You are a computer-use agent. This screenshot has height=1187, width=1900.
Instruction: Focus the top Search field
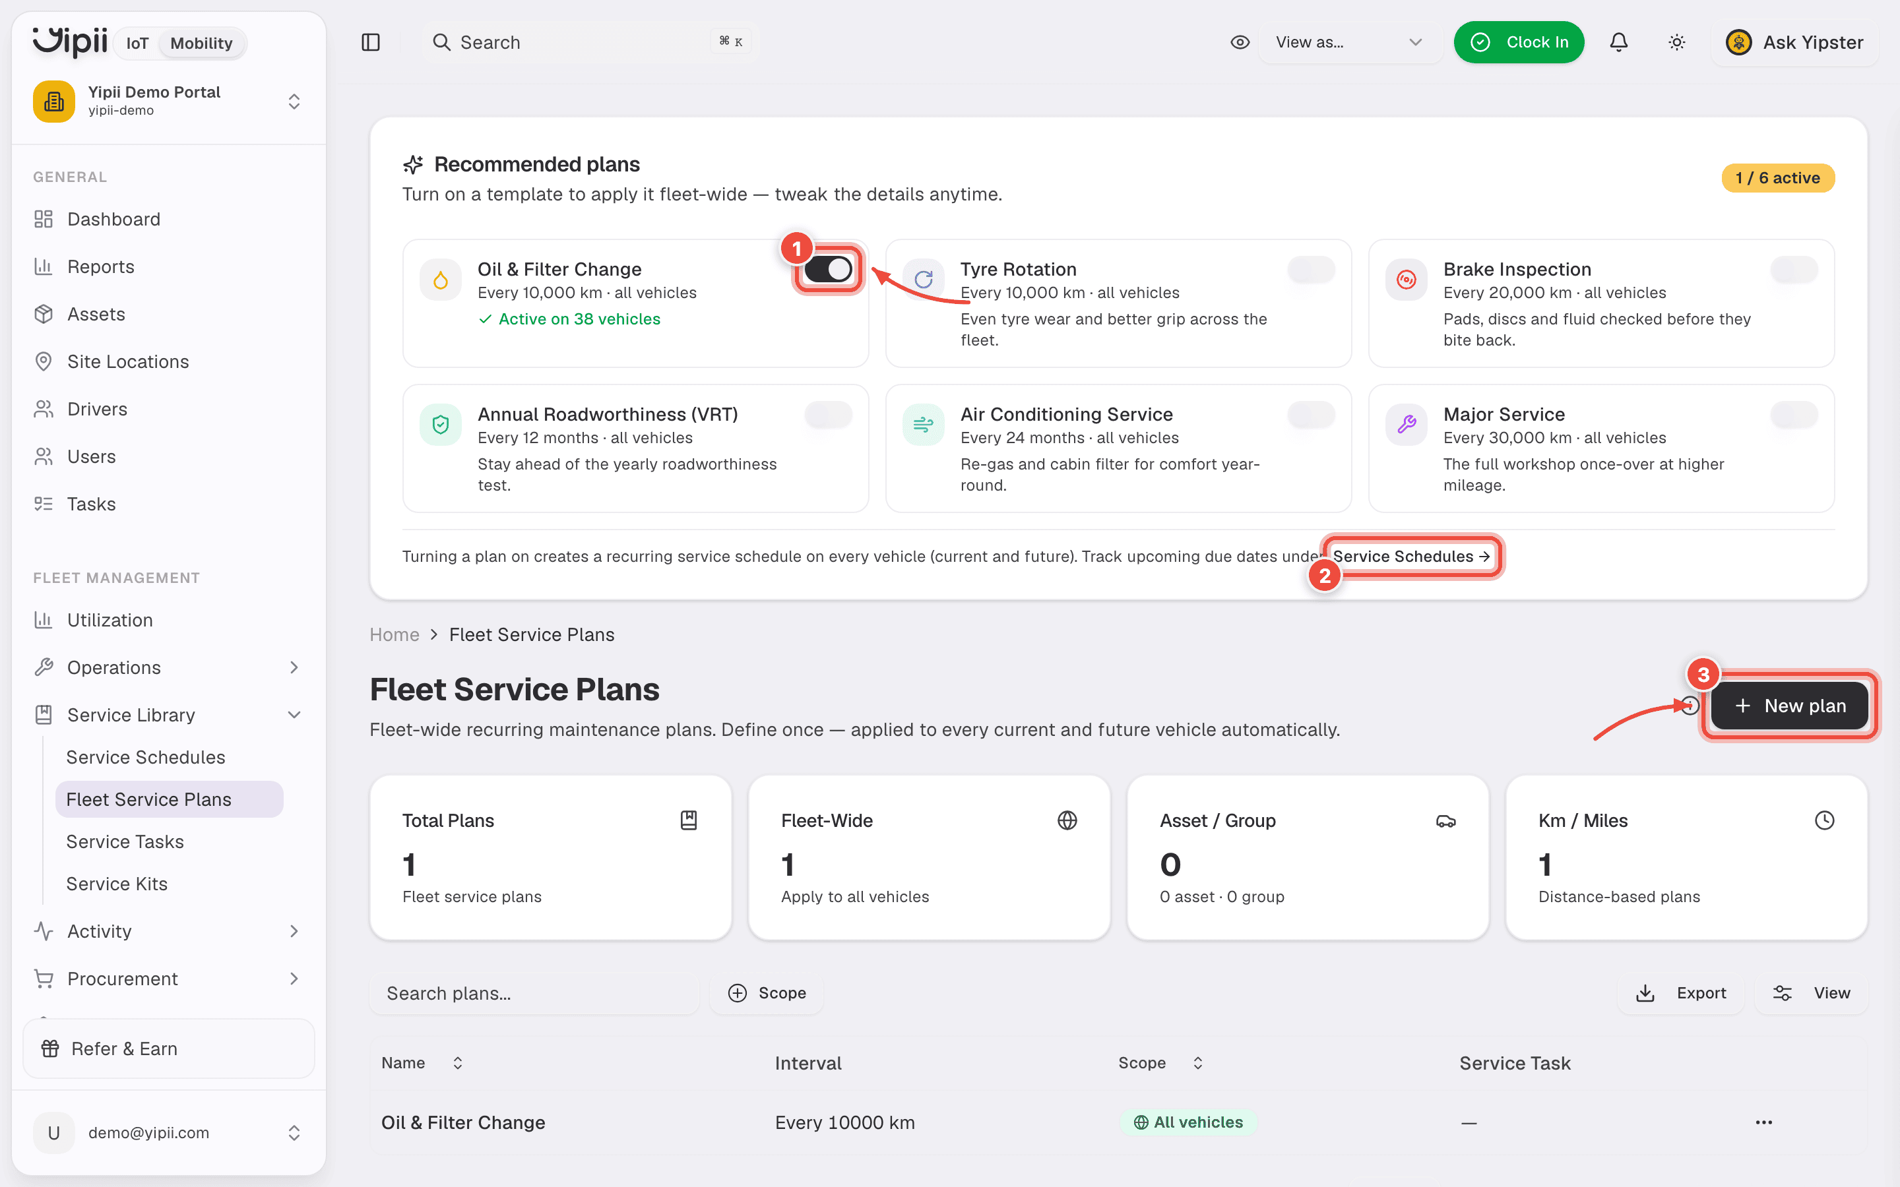click(590, 42)
